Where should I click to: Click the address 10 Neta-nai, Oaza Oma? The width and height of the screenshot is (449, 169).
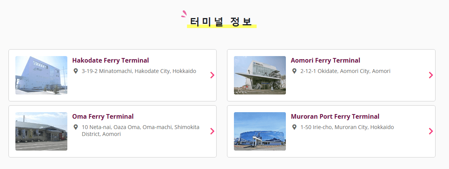[x=140, y=130]
